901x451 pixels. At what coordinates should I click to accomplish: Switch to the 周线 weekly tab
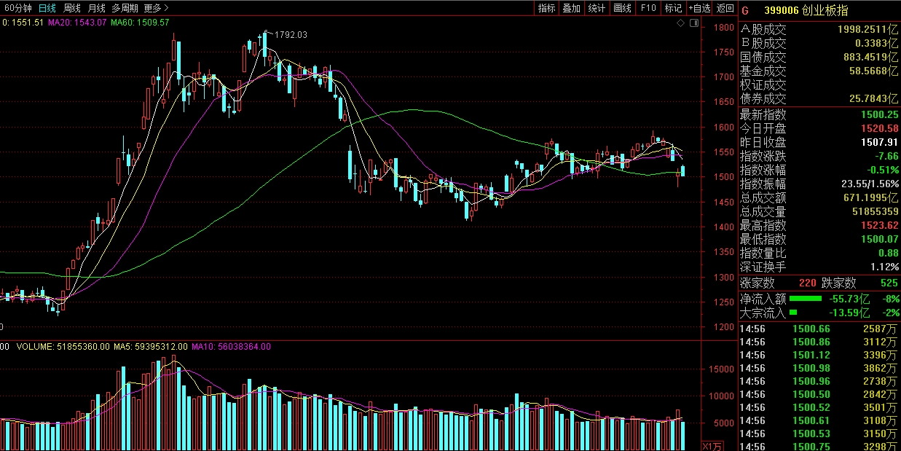71,8
